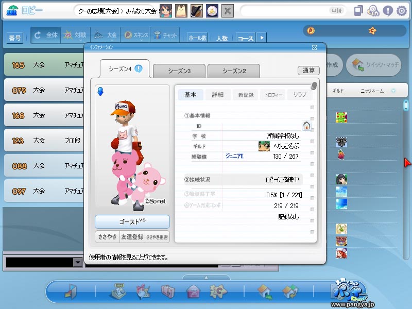Click the クイック・マッチ button
Image resolution: width=412 pixels, height=309 pixels.
point(374,65)
